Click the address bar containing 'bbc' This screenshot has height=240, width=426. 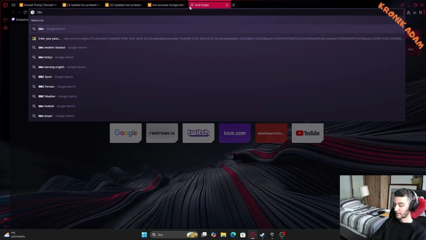tap(216, 12)
